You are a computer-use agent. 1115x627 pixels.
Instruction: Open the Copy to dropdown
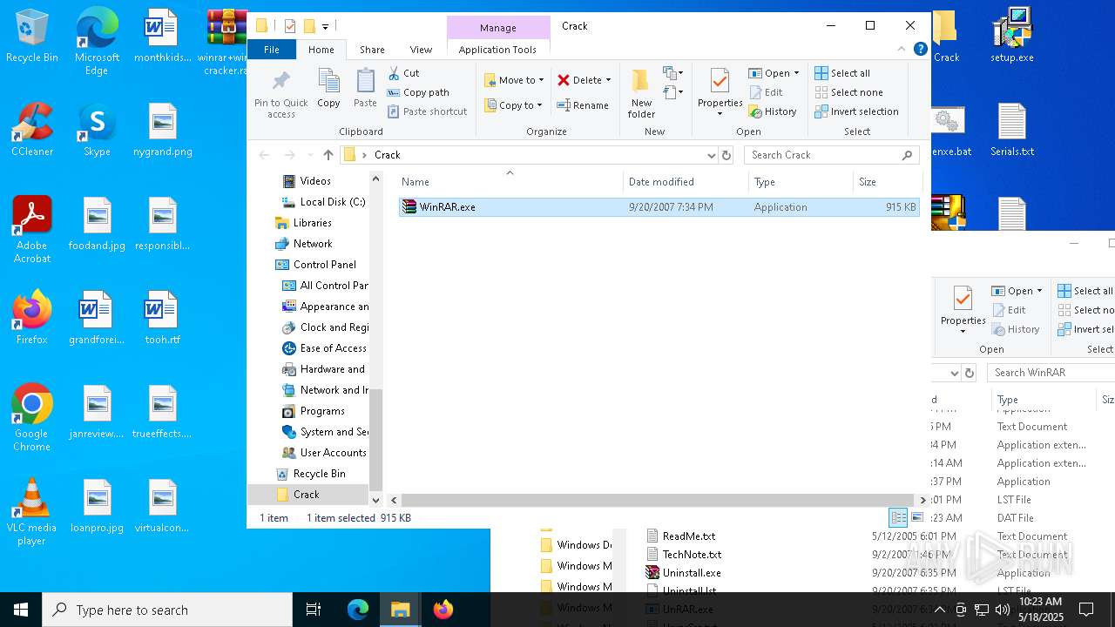[513, 105]
